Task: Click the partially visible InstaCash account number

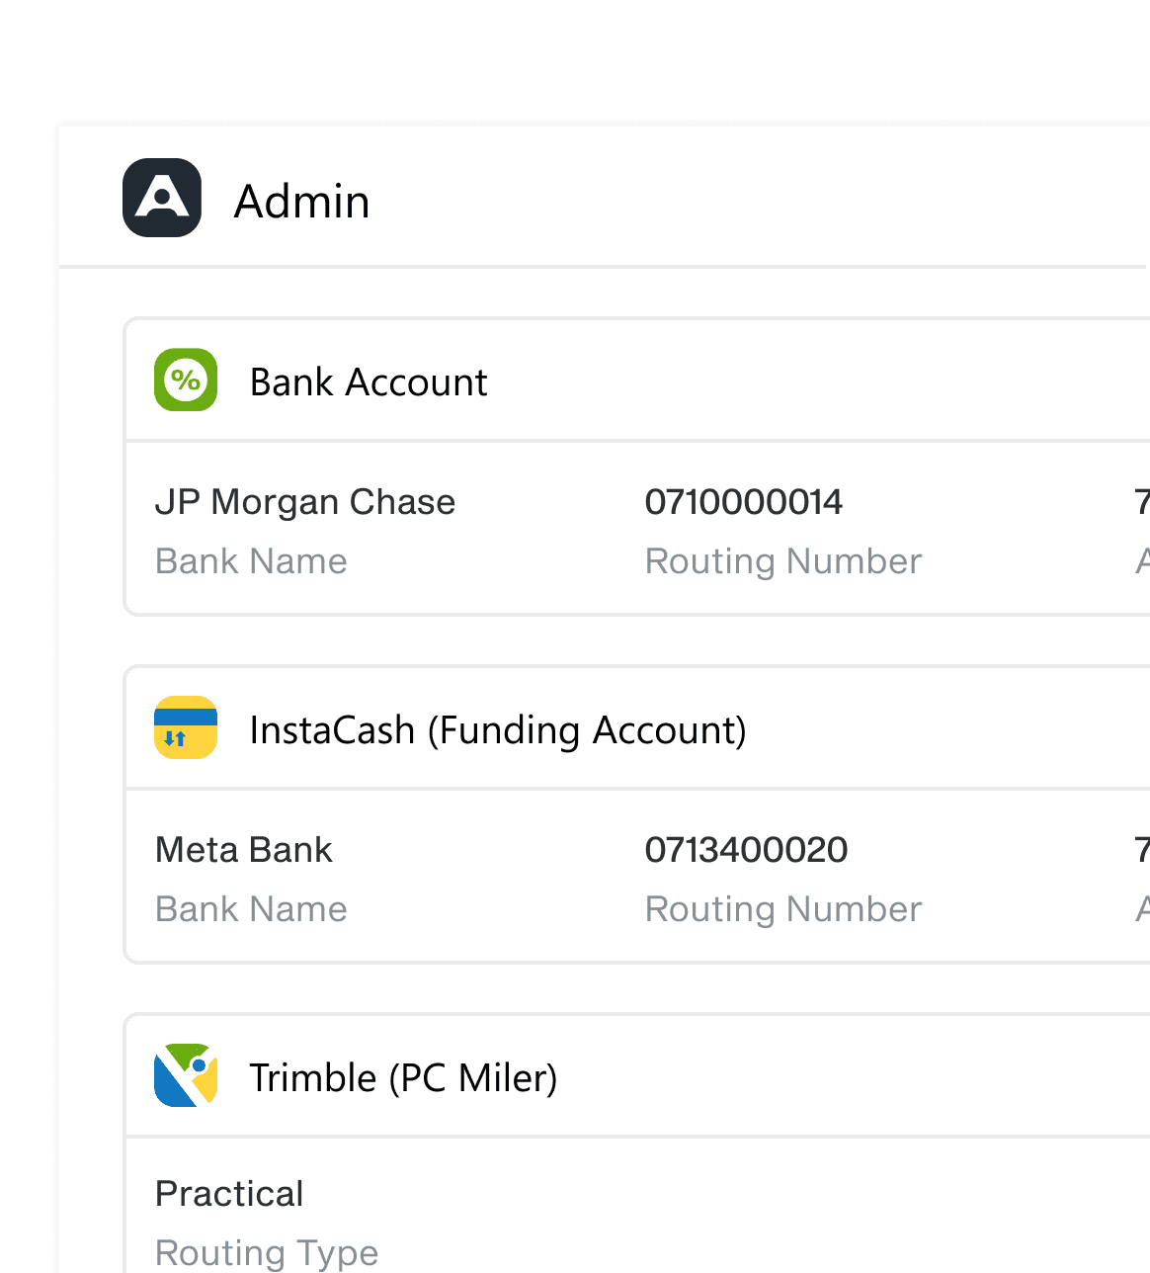Action: pyautogui.click(x=1143, y=850)
